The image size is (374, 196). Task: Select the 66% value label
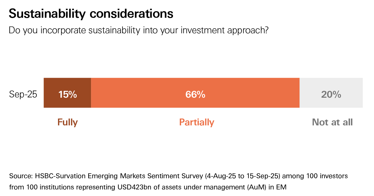(x=195, y=95)
